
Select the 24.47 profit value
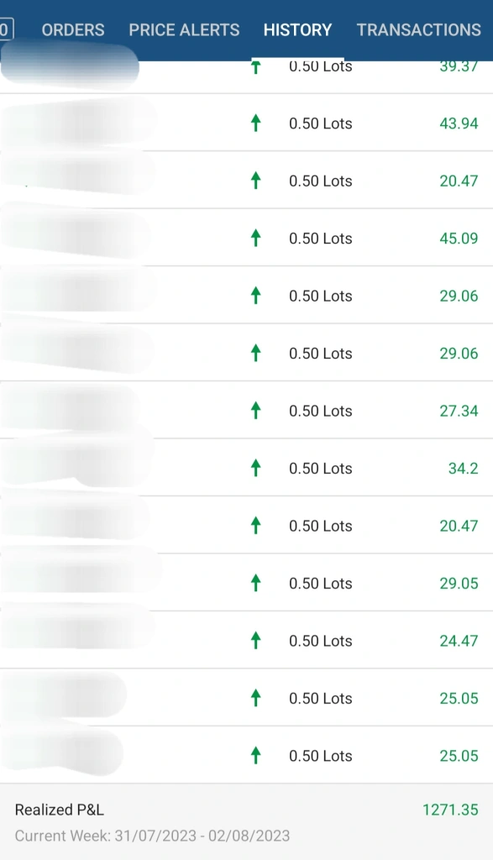(459, 641)
